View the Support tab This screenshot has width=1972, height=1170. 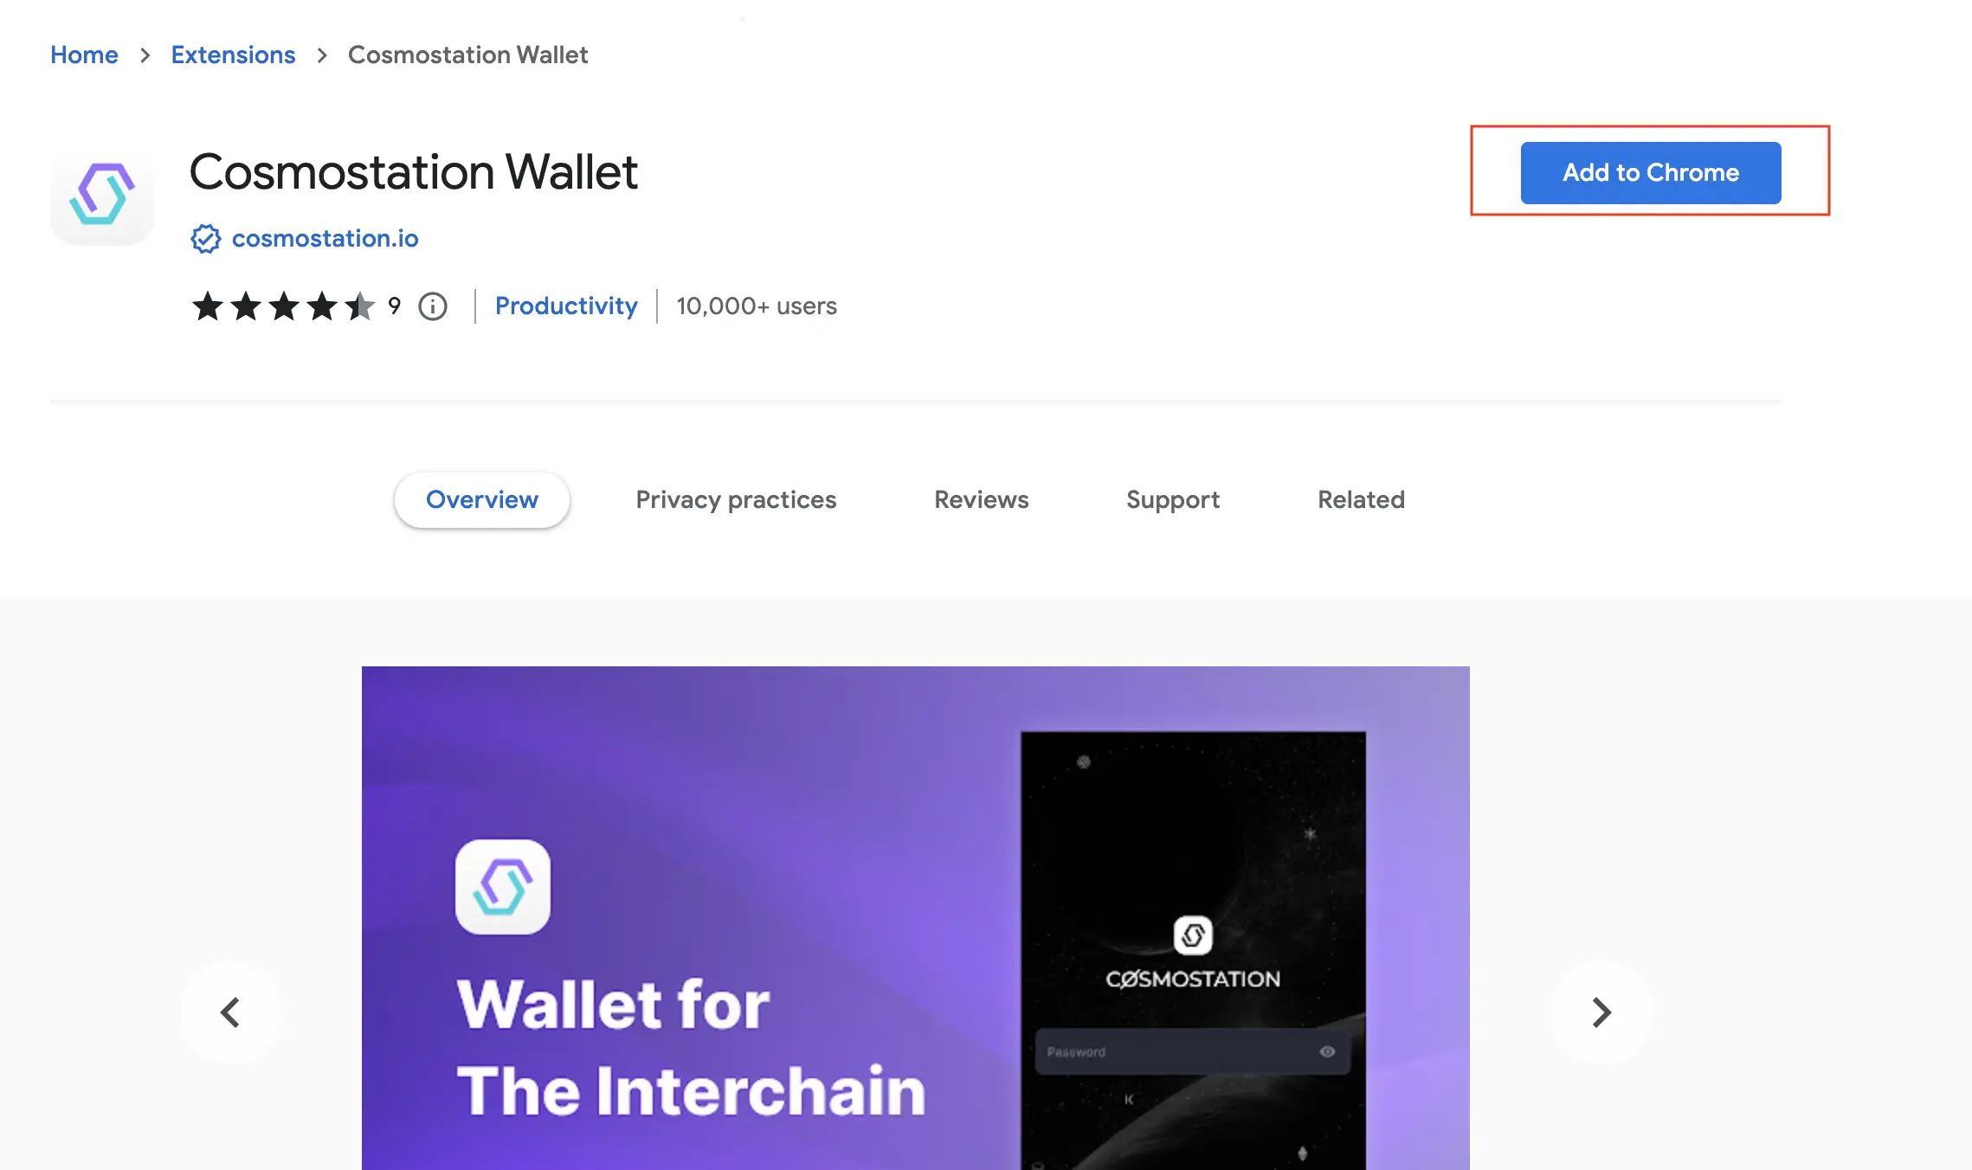pos(1173,499)
